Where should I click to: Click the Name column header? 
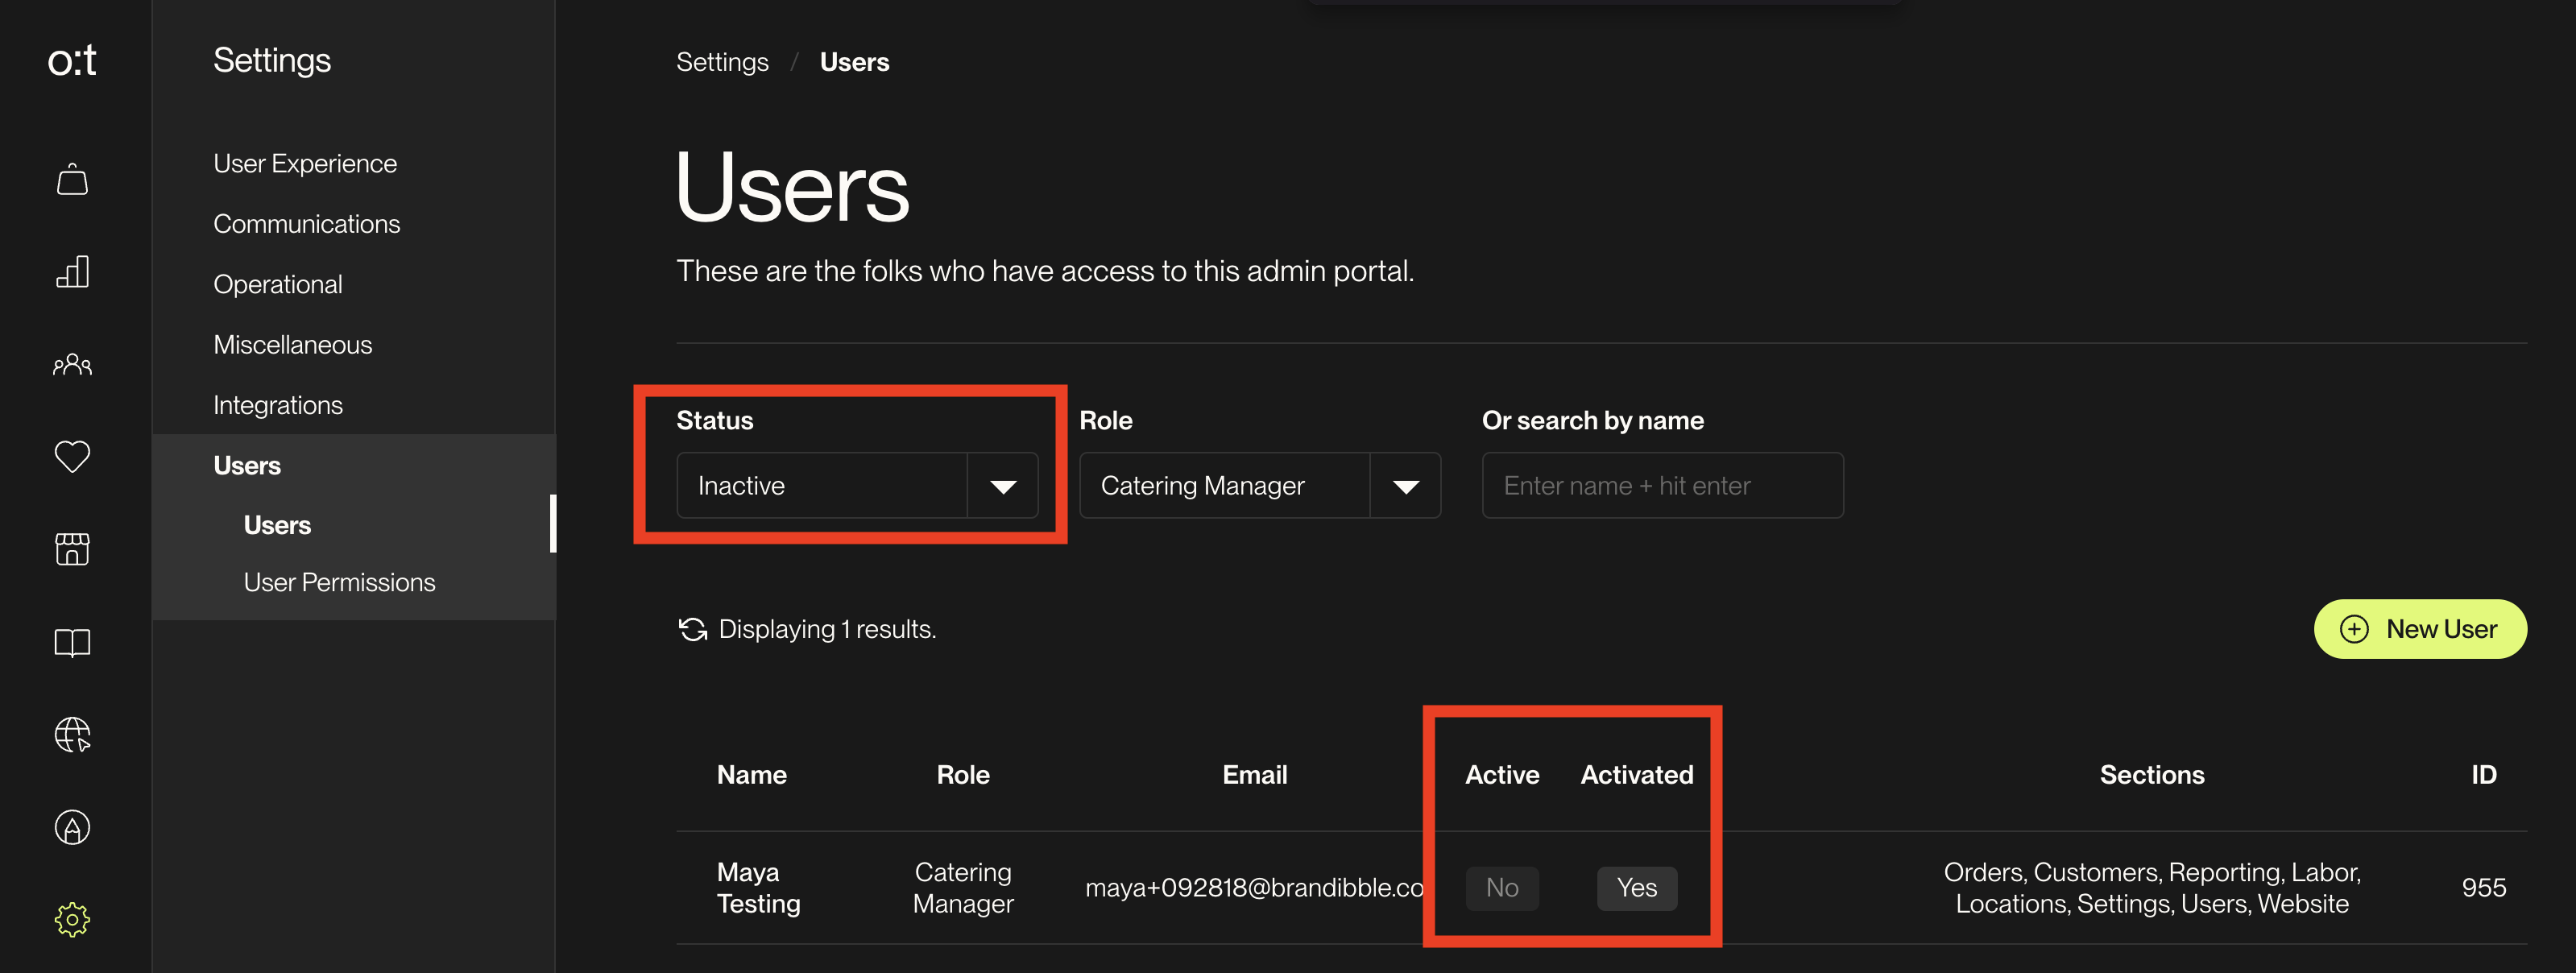click(x=751, y=775)
